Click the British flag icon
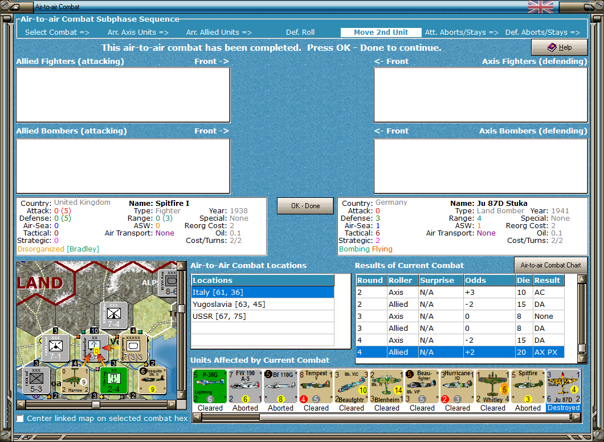The image size is (604, 442). point(540,6)
